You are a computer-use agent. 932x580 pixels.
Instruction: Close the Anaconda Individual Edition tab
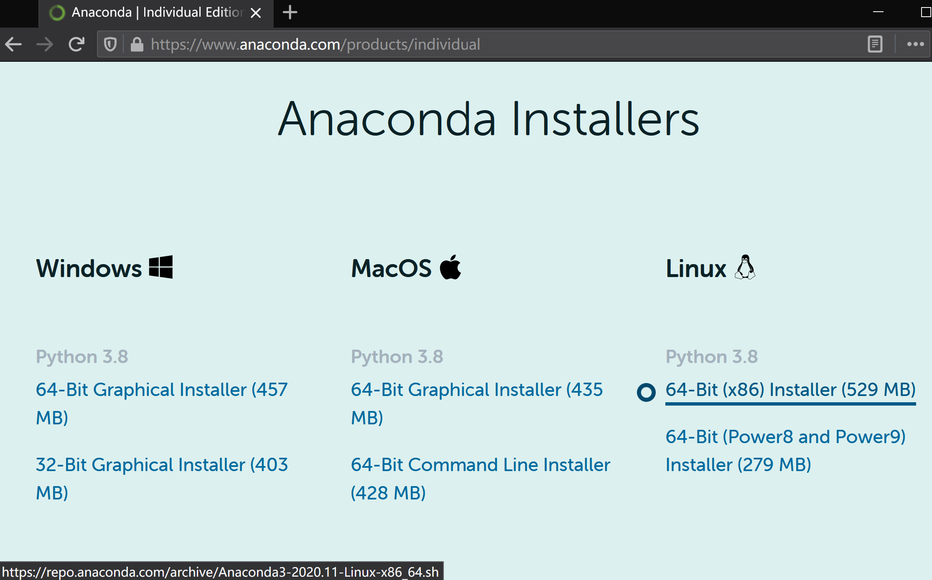point(256,13)
